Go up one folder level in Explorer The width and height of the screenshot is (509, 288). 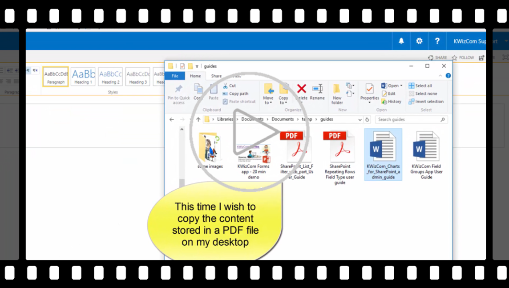pyautogui.click(x=198, y=119)
